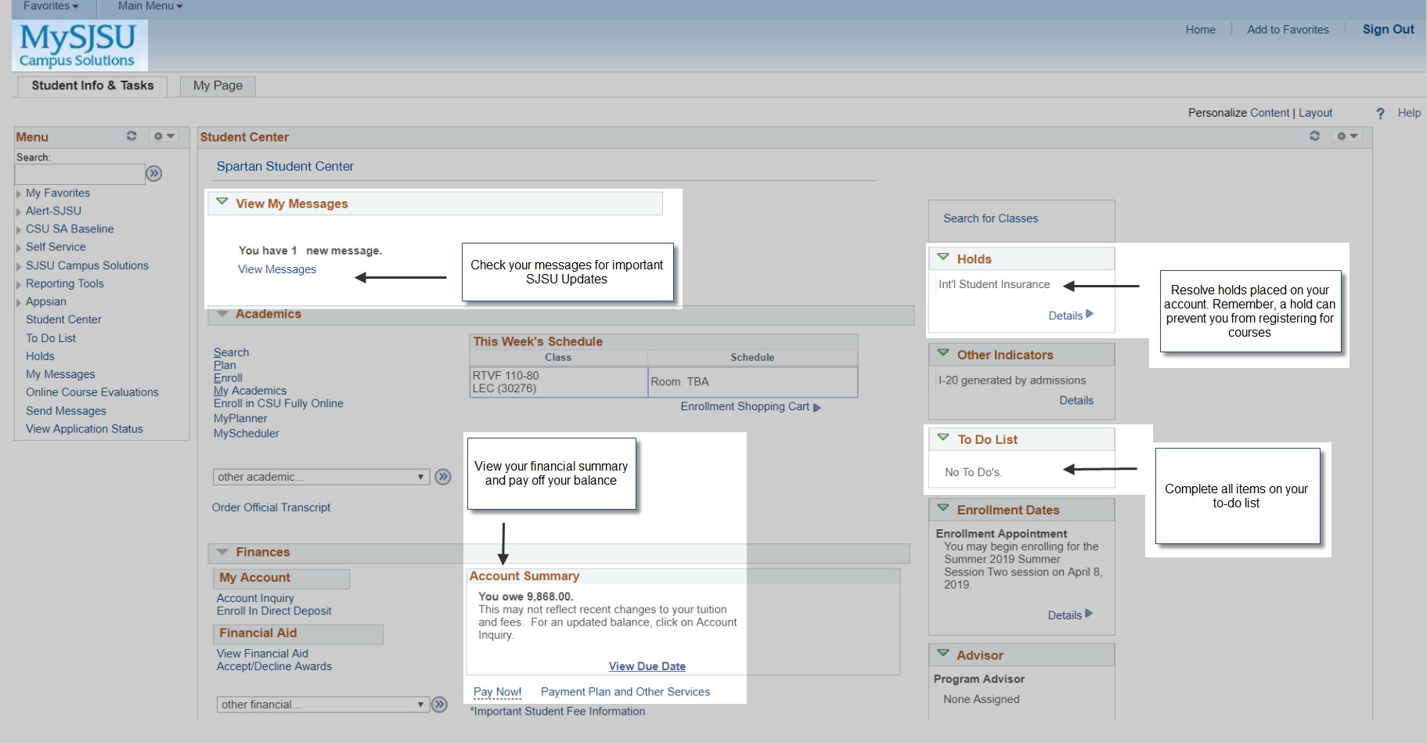Click the menu Search text field

[x=80, y=174]
